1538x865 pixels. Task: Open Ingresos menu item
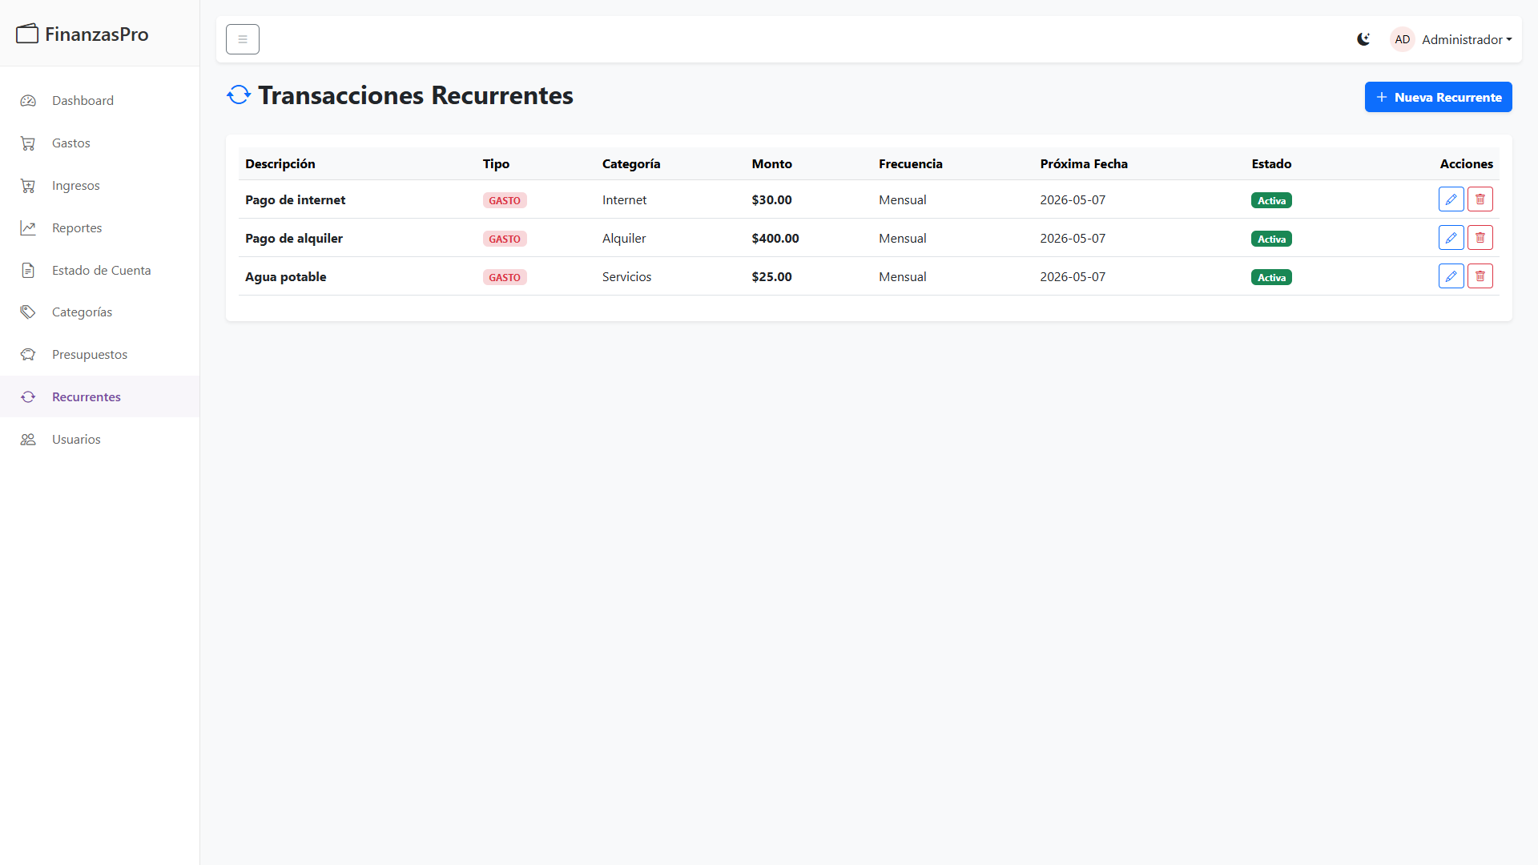(99, 186)
